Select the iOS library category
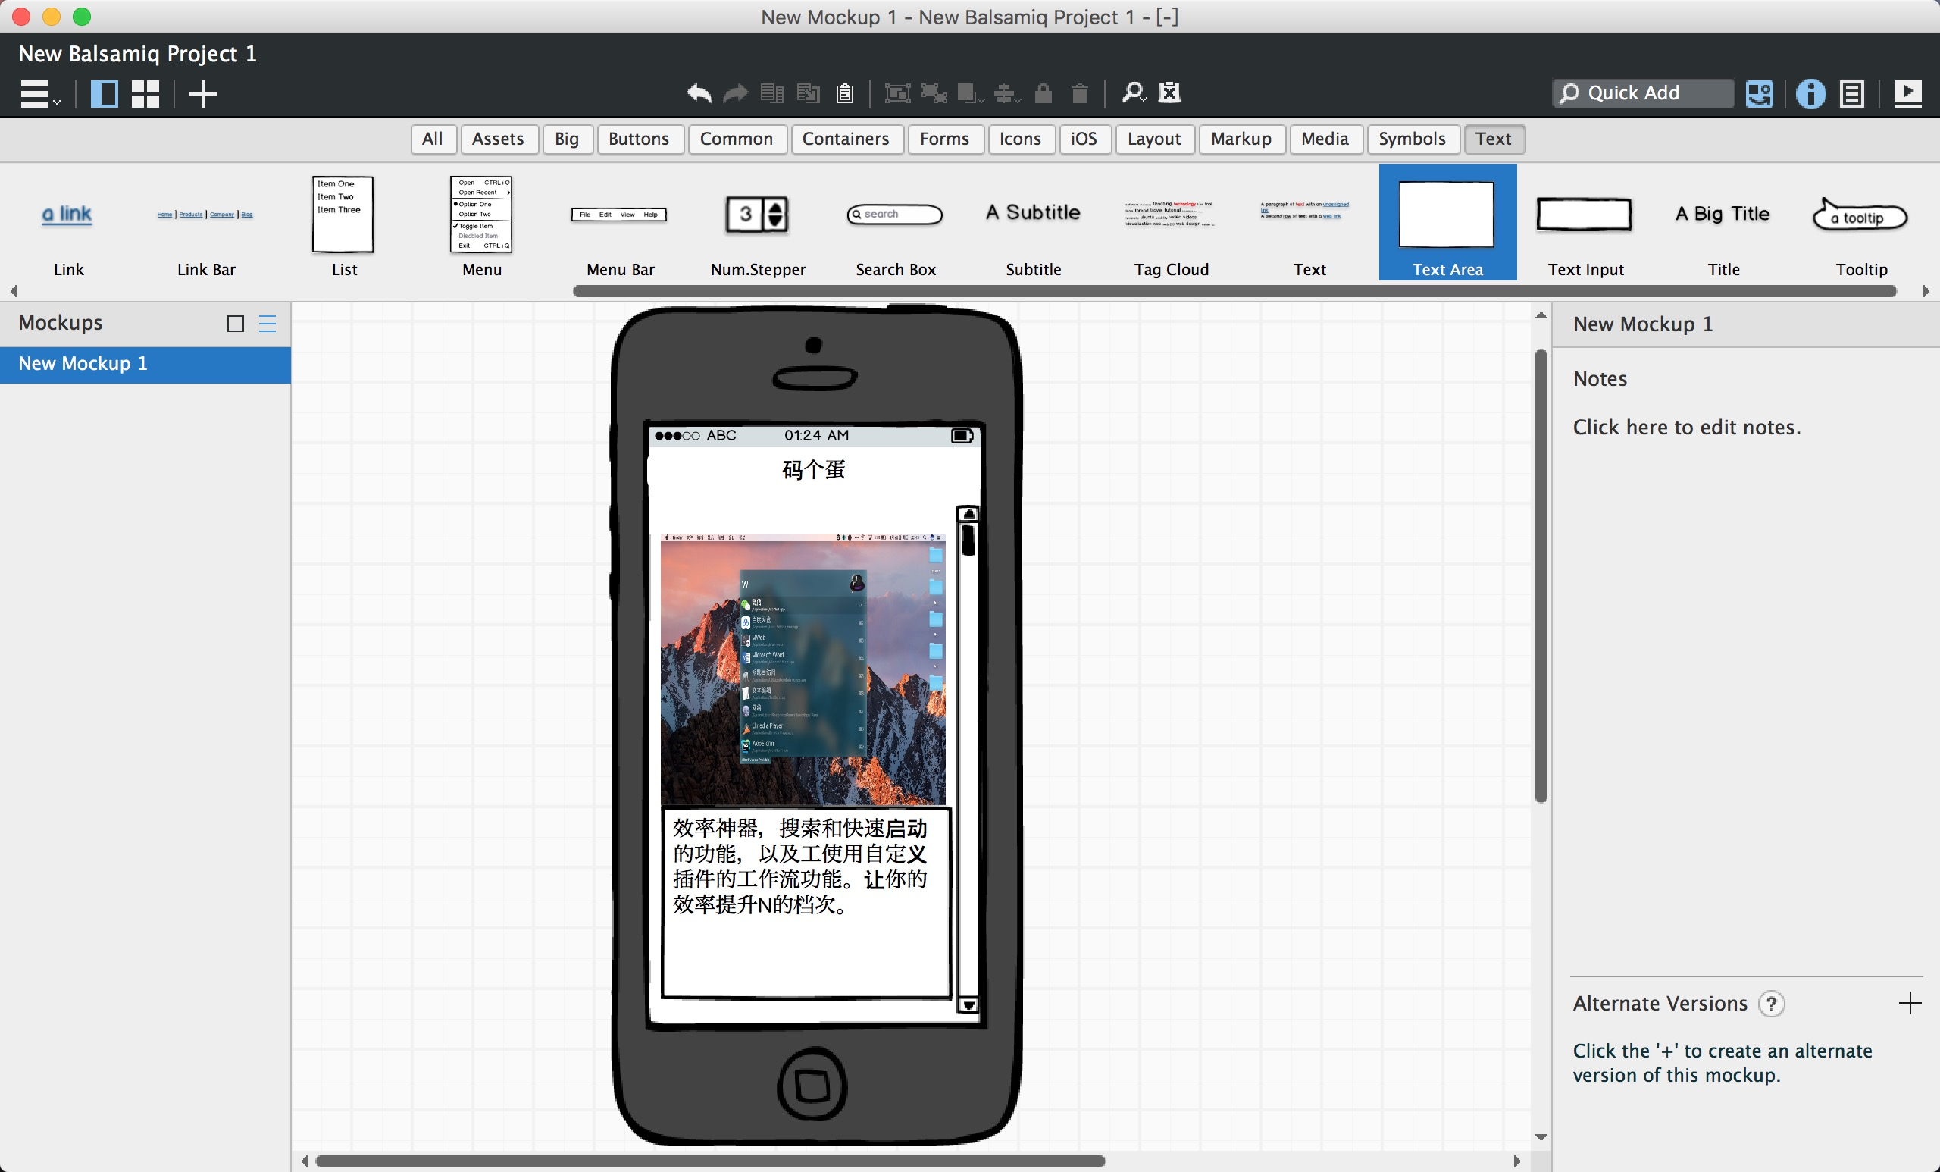The image size is (1940, 1172). point(1084,139)
